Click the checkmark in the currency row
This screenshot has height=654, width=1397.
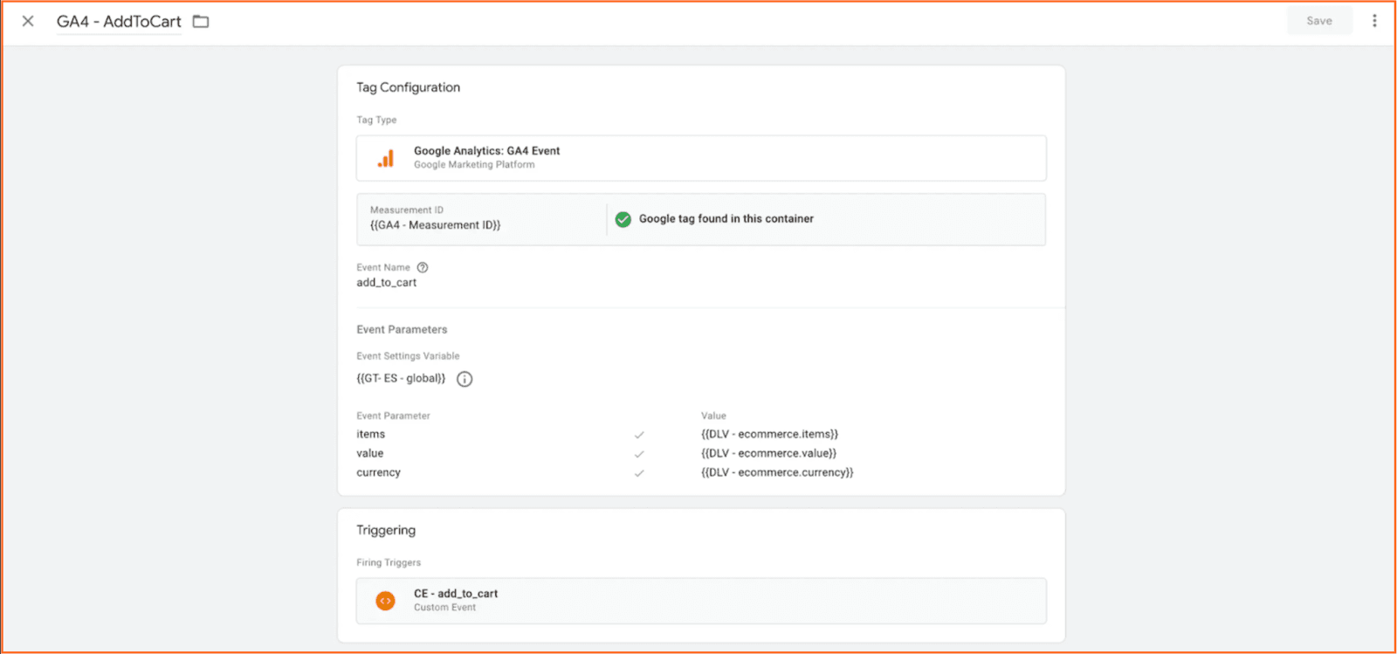click(x=639, y=473)
